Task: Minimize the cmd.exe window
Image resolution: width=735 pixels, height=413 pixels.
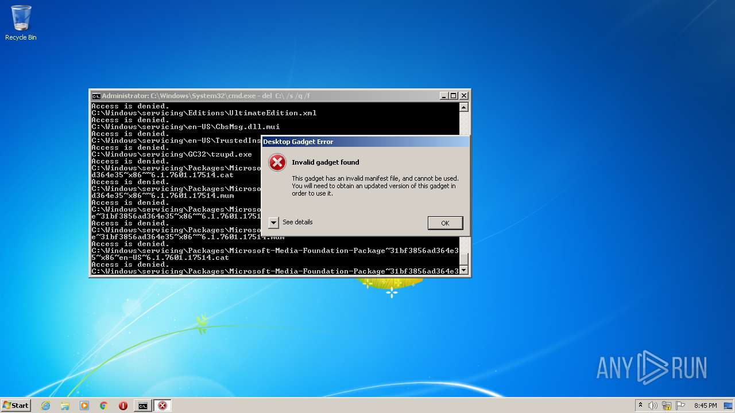Action: click(444, 96)
